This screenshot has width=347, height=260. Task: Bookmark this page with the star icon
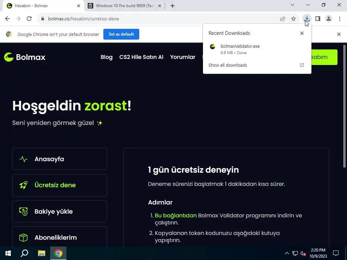[x=293, y=19]
